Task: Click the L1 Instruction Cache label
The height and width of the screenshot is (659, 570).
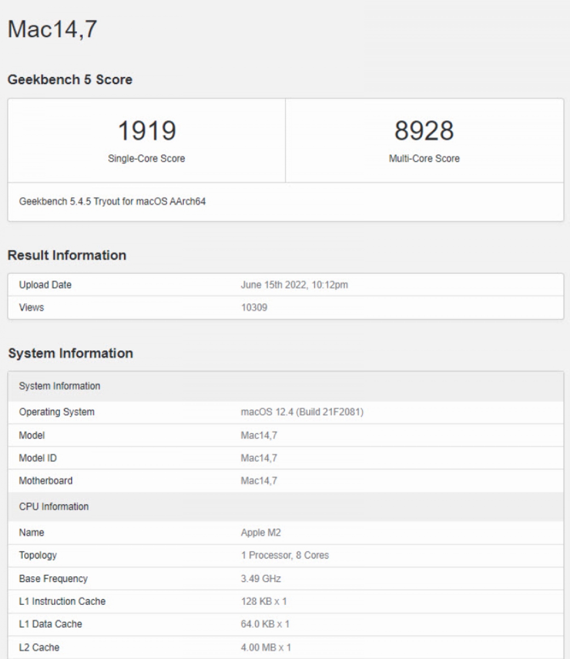Action: pyautogui.click(x=62, y=602)
